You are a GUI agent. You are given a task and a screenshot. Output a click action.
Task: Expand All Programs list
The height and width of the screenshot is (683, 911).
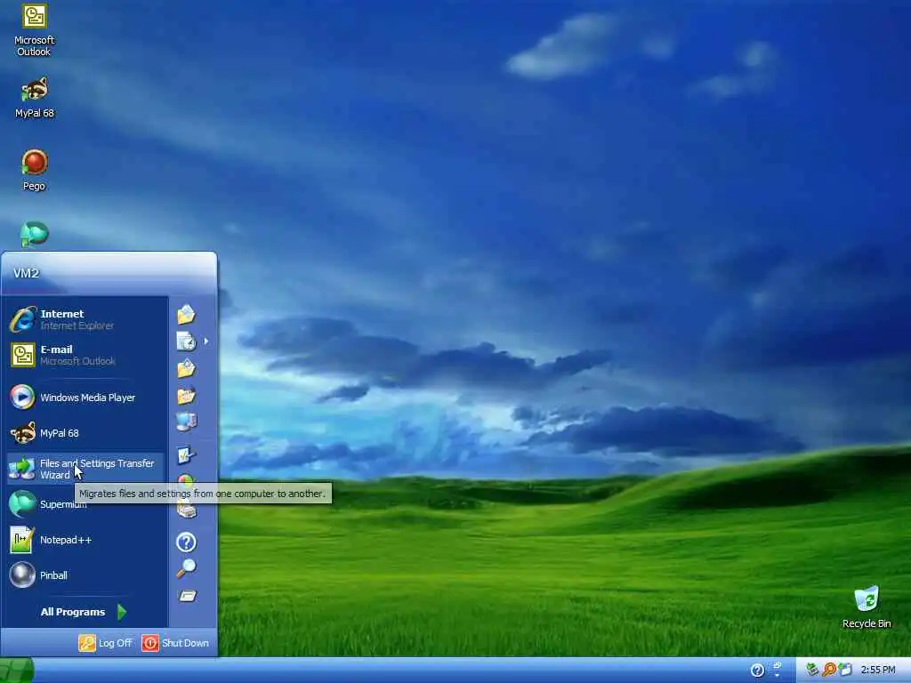coord(85,612)
